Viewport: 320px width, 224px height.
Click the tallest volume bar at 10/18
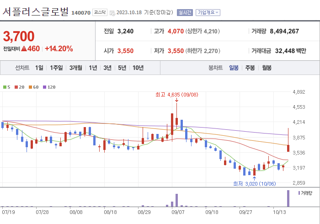coord(288,198)
